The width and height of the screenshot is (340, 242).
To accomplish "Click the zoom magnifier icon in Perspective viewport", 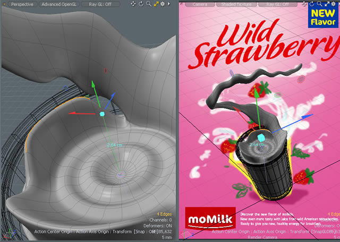I will [149, 4].
